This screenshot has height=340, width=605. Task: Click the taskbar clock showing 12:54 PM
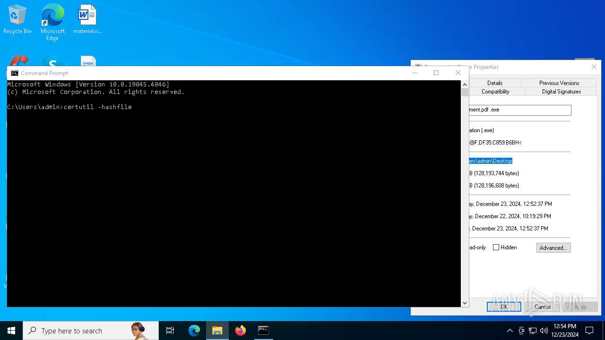(x=565, y=331)
